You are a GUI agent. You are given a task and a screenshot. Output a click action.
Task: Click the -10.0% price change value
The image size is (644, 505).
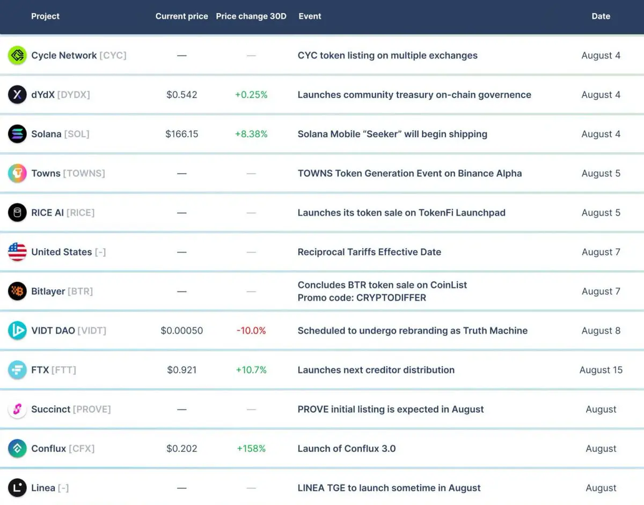[251, 331]
